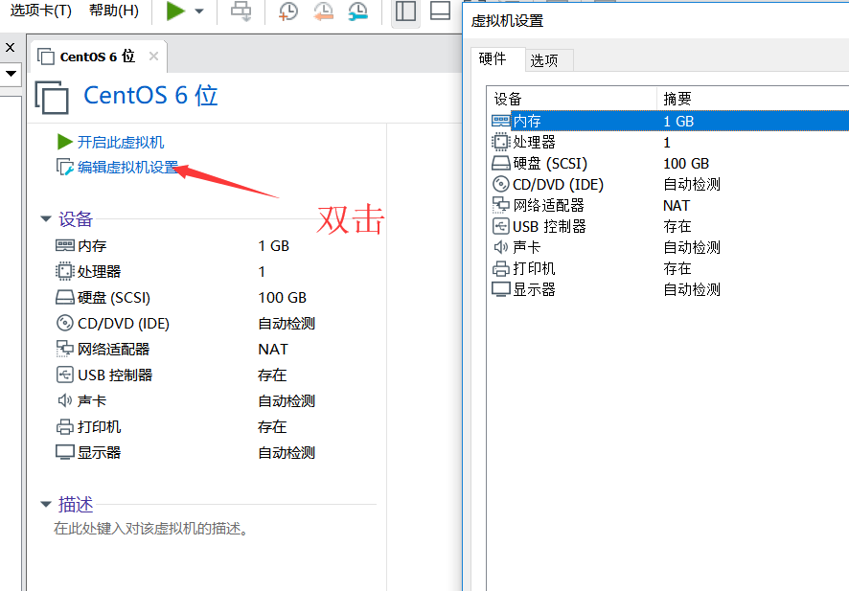Click the green power-on play toolbar icon
849x591 pixels.
[x=175, y=11]
